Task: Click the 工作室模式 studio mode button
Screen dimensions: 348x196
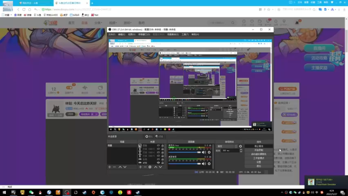Action: click(258, 158)
